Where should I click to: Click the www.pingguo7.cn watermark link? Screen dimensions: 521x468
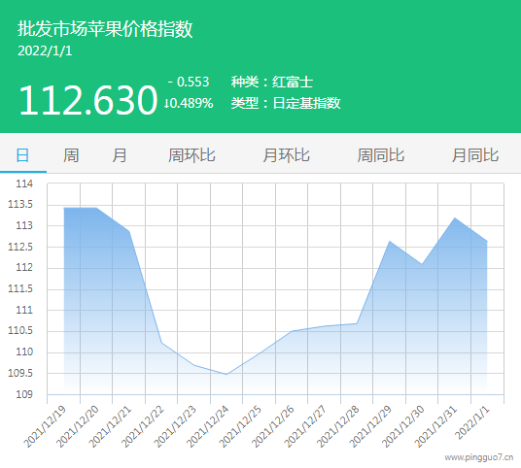pyautogui.click(x=479, y=457)
